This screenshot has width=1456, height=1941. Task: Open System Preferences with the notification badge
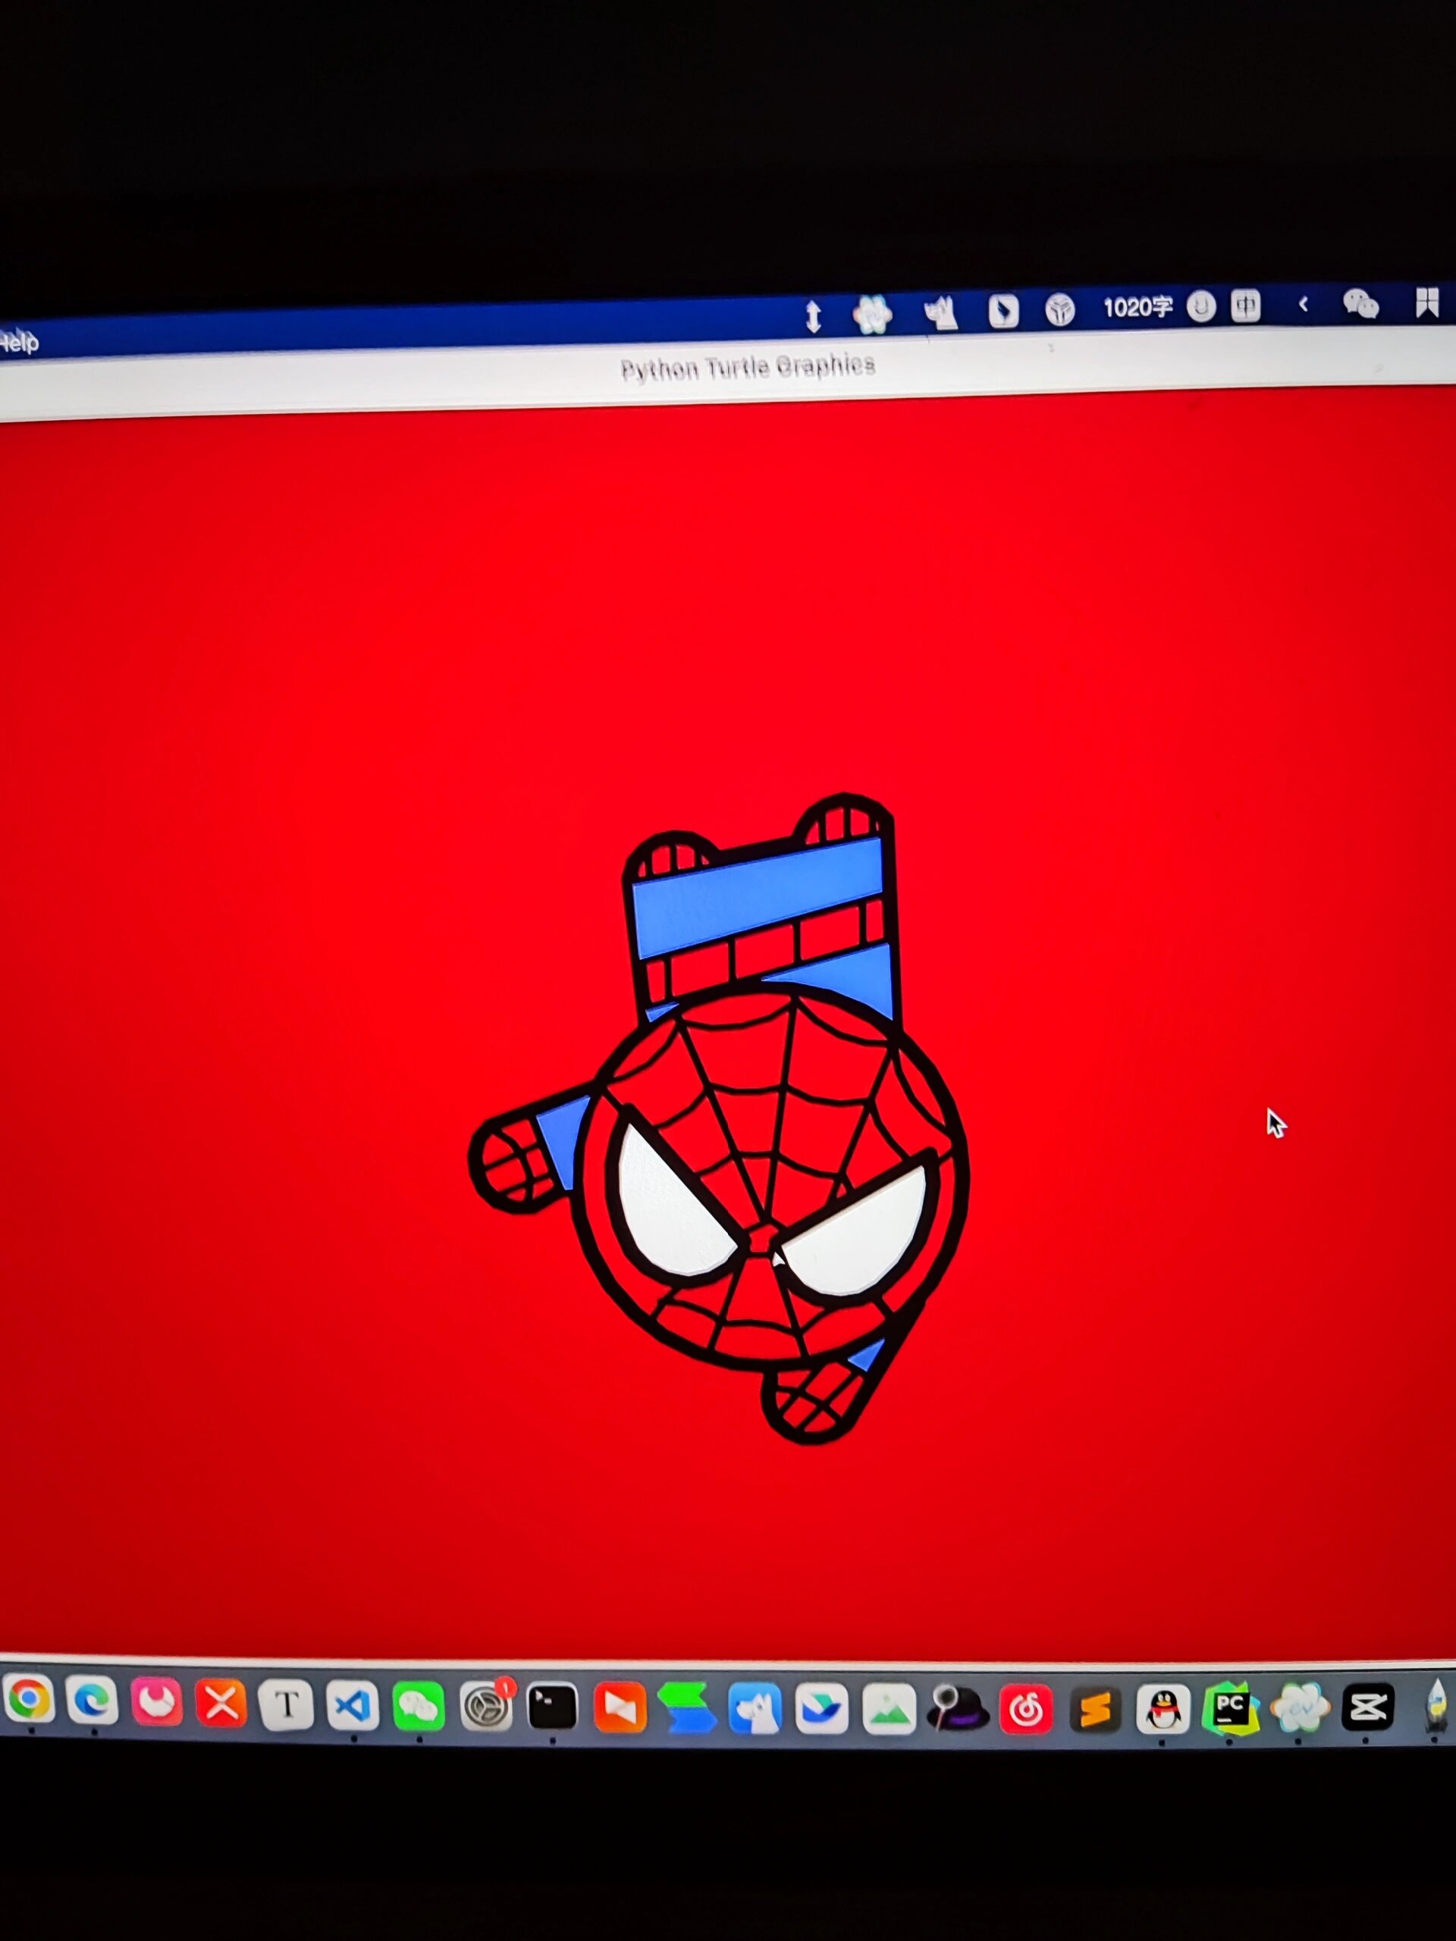pos(486,1706)
